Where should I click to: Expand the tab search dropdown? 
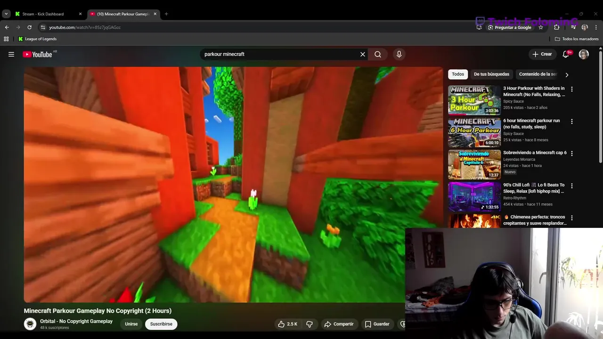pyautogui.click(x=6, y=14)
